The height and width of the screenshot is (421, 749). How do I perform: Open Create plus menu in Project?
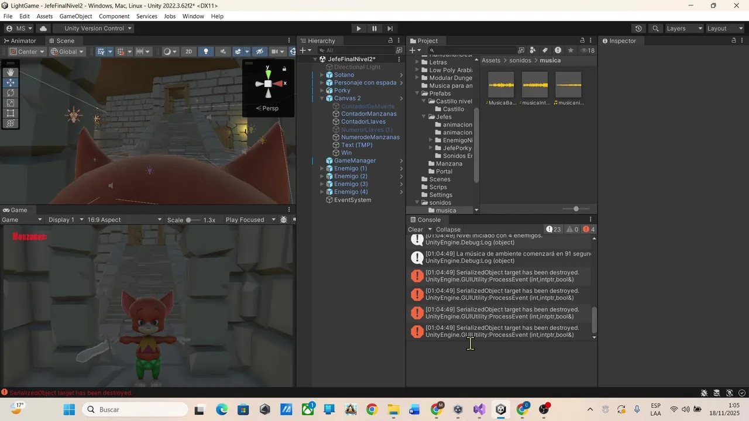pyautogui.click(x=414, y=50)
